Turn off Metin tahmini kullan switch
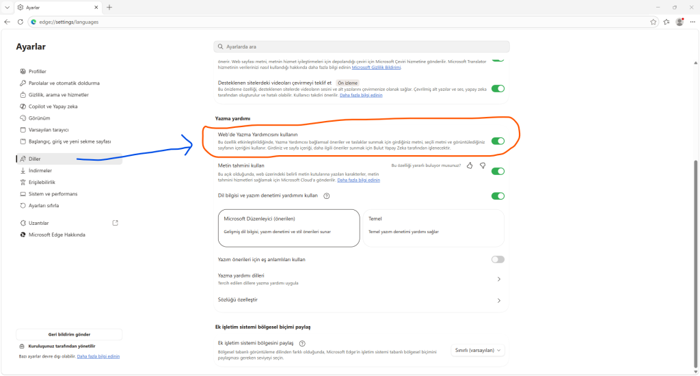The image size is (700, 376). (498, 171)
